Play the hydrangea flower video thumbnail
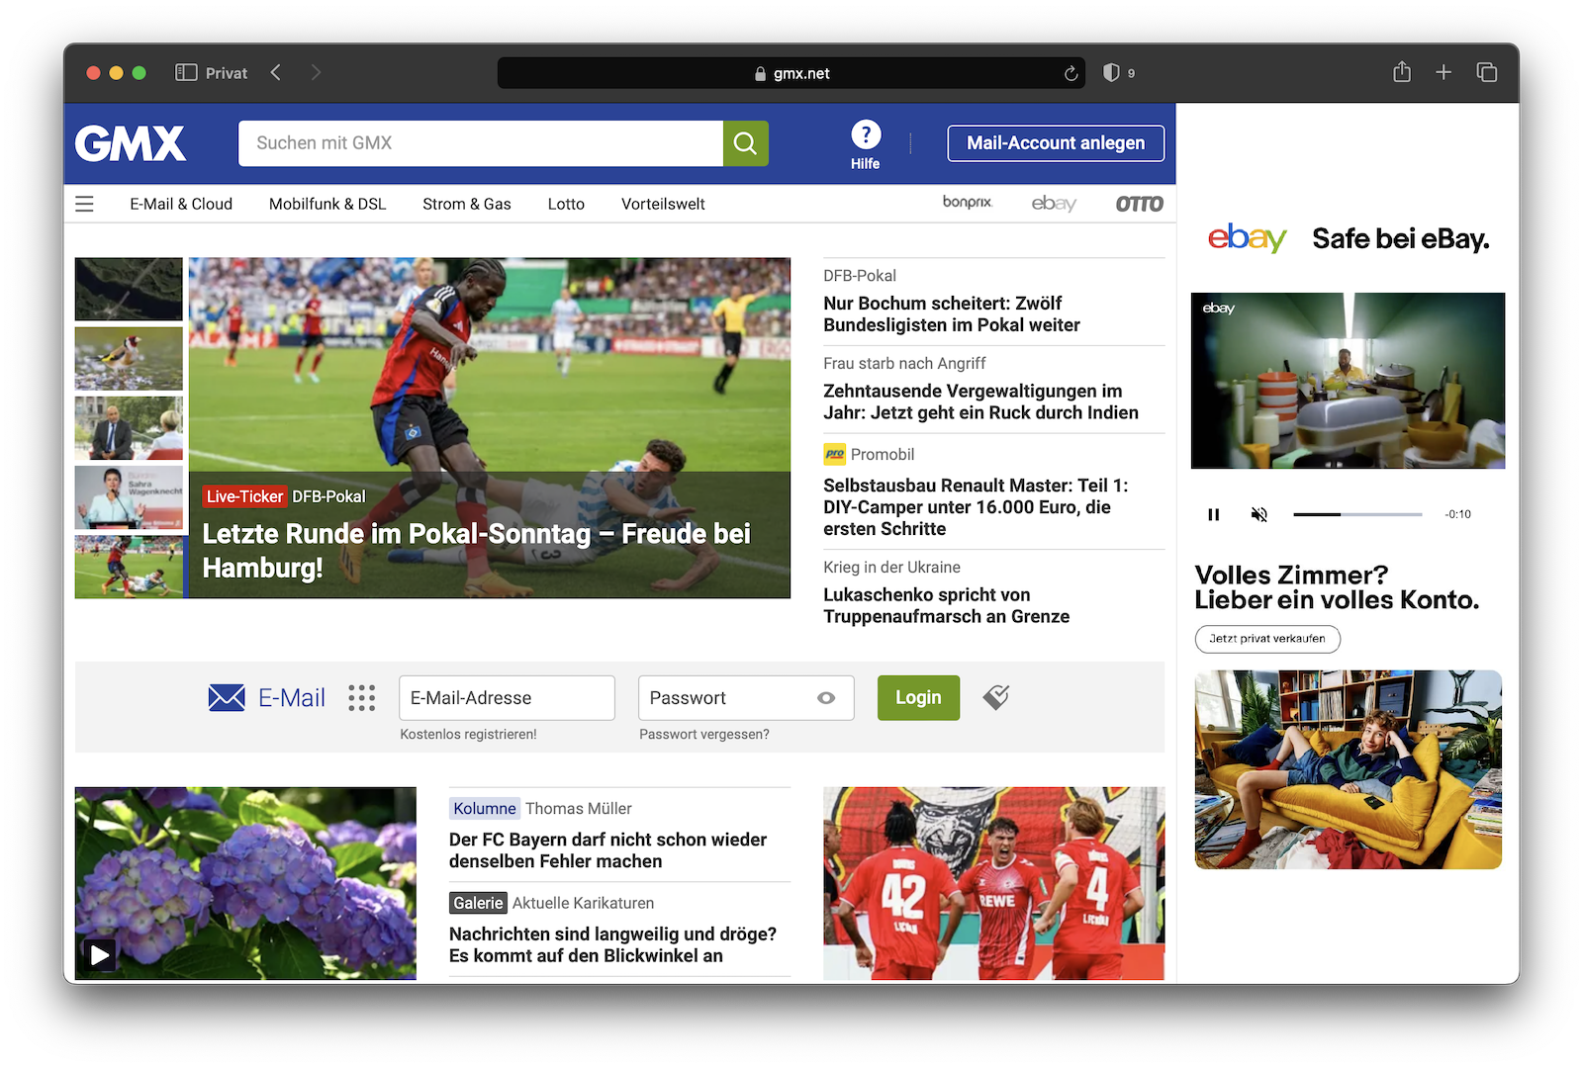Viewport: 1583px width, 1068px height. click(100, 954)
